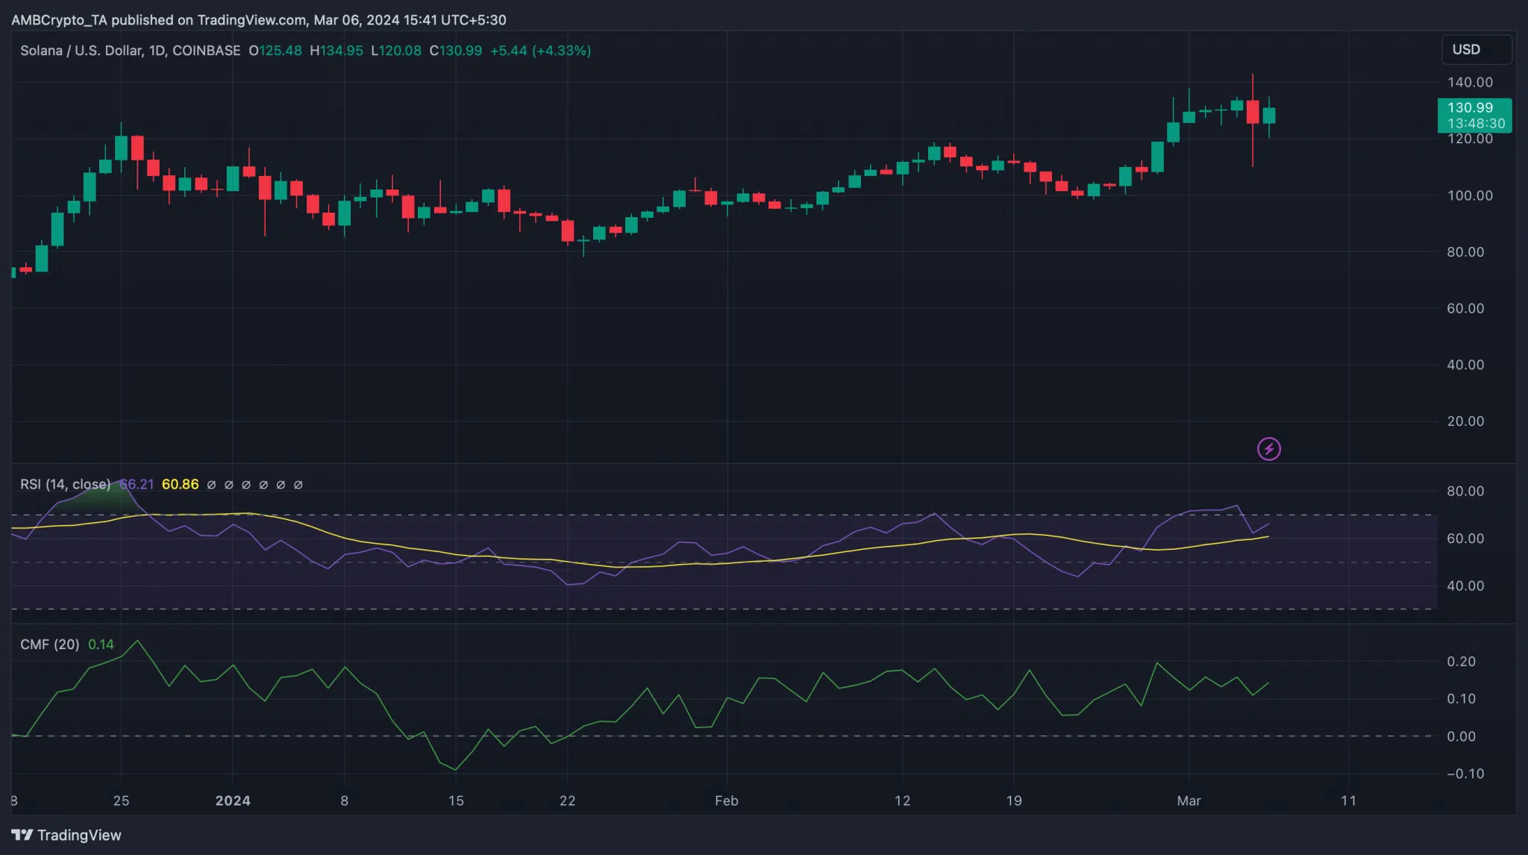Click the AMBCrypto_TA publication header text

point(258,20)
